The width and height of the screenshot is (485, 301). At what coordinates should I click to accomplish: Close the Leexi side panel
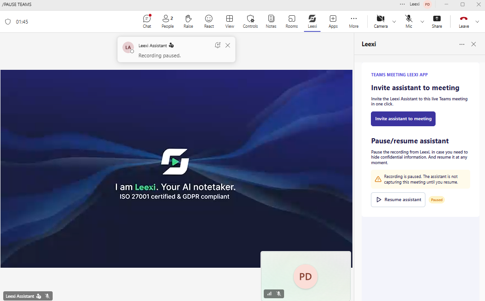tap(473, 44)
